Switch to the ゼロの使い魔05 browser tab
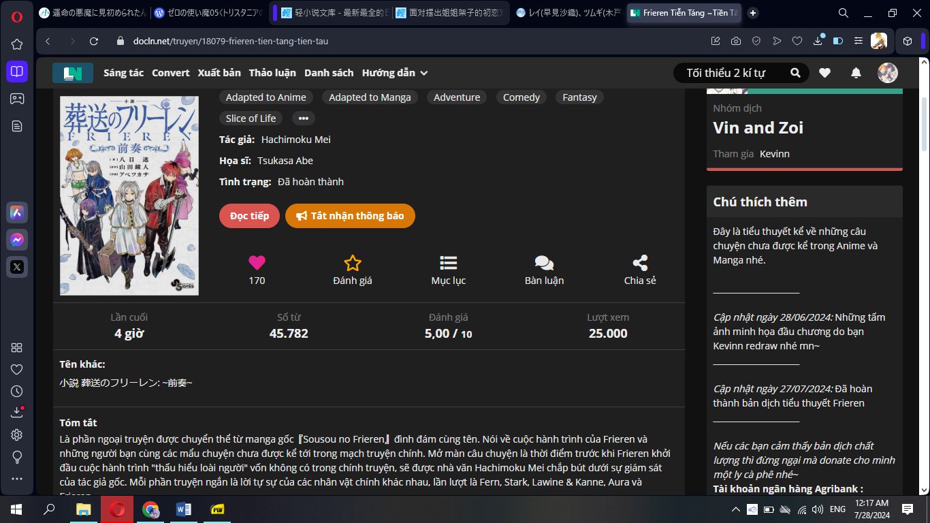Image resolution: width=930 pixels, height=523 pixels. click(208, 13)
